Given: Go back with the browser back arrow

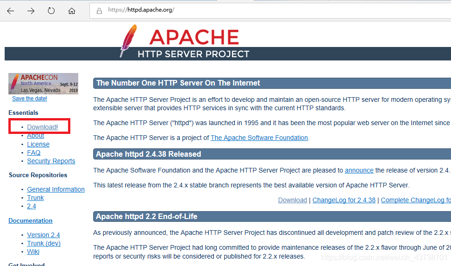Looking at the screenshot, I should click(x=11, y=11).
